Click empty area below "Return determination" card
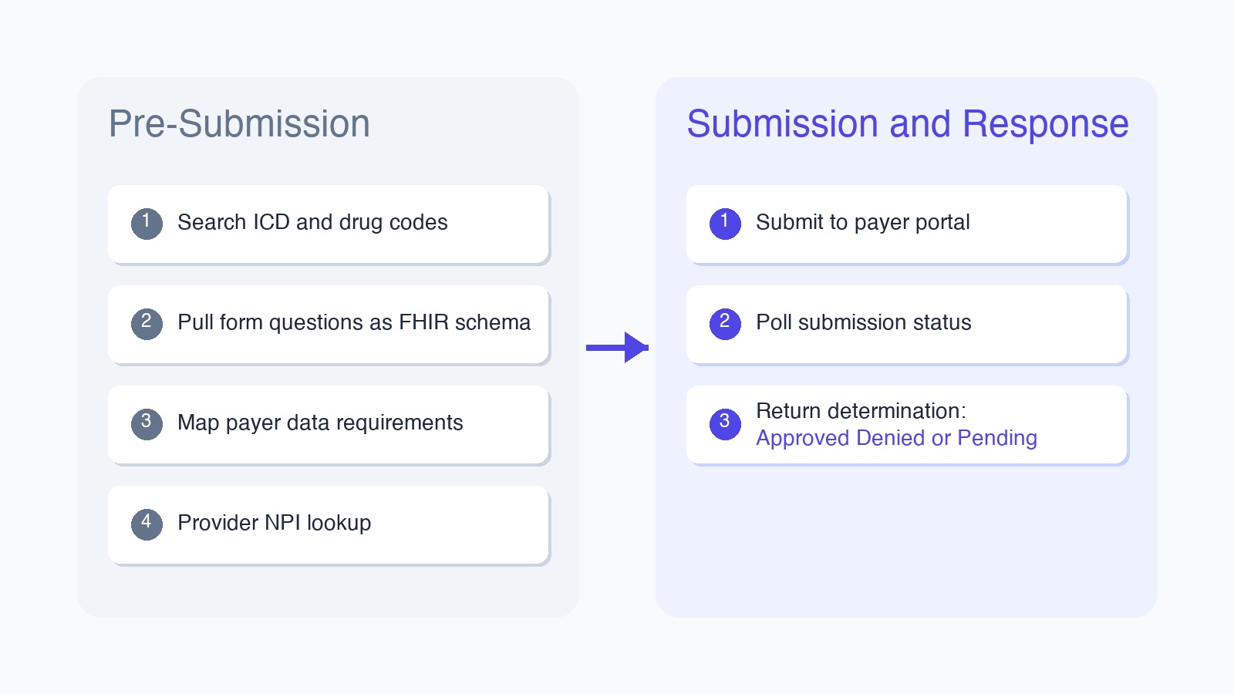The image size is (1234, 694). [x=906, y=540]
